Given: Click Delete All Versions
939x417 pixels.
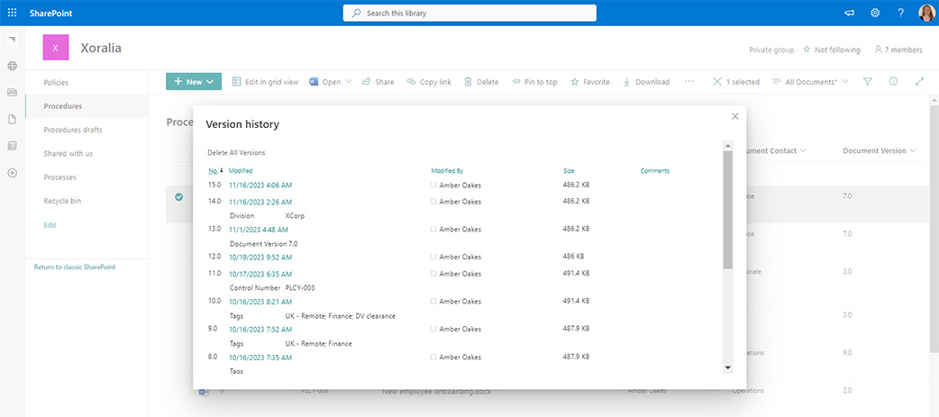Looking at the screenshot, I should point(236,152).
